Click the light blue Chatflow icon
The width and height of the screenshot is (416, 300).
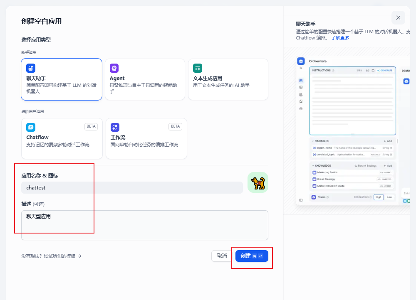tap(31, 127)
